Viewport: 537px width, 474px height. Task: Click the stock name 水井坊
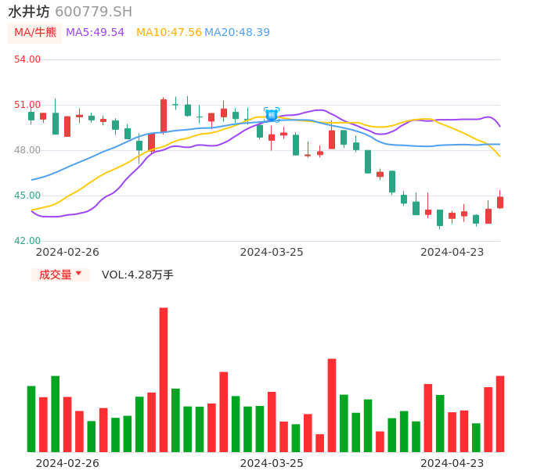tap(29, 12)
